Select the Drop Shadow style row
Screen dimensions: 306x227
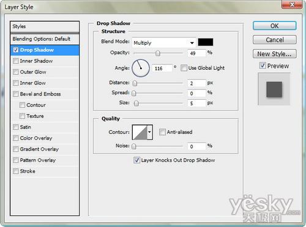point(45,50)
